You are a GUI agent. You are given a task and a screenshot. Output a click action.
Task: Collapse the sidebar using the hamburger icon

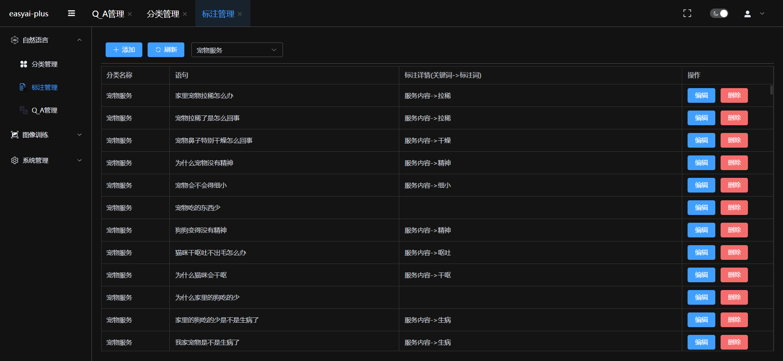(71, 13)
